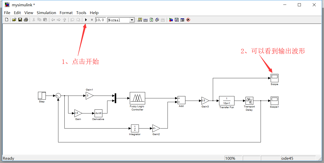The width and height of the screenshot is (324, 163).
Task: Click the layered stack icon with down arrow
Action: point(157,20)
